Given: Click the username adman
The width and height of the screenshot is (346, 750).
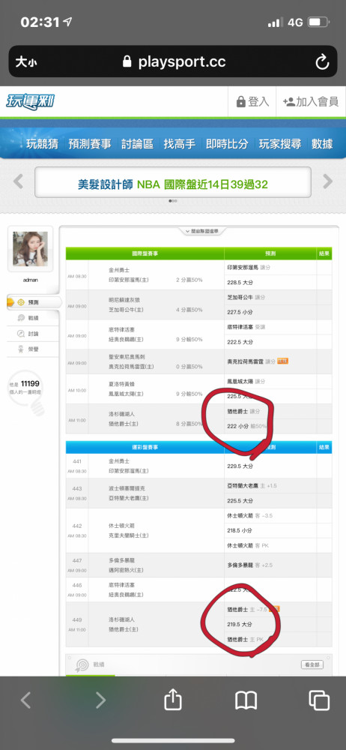Looking at the screenshot, I should pos(30,280).
